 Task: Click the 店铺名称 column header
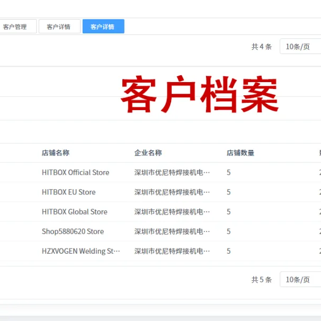click(56, 153)
